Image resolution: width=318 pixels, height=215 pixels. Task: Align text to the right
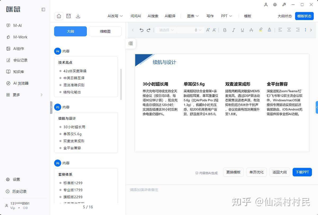coord(298,30)
